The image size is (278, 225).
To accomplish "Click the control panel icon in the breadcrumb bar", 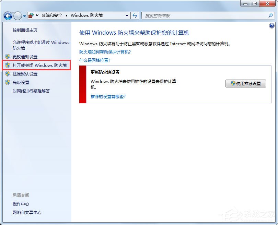I will click(31, 15).
